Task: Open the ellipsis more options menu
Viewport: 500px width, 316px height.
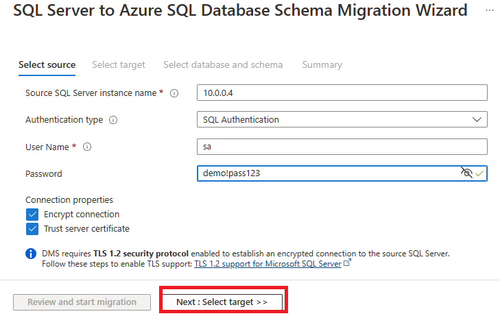Action: coord(490,10)
